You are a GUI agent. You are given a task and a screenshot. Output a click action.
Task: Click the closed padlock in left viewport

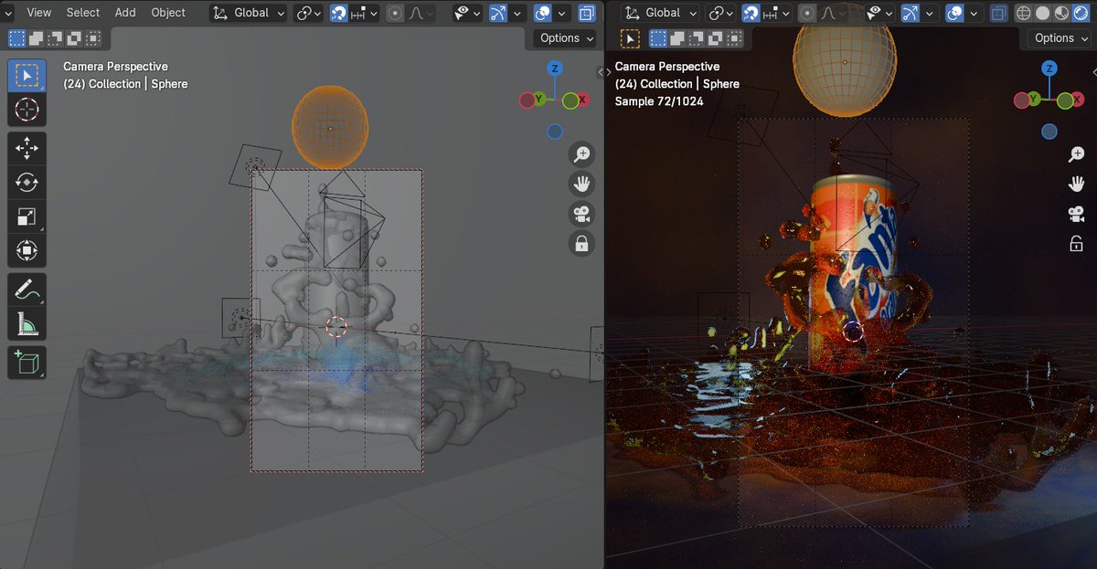pos(581,243)
